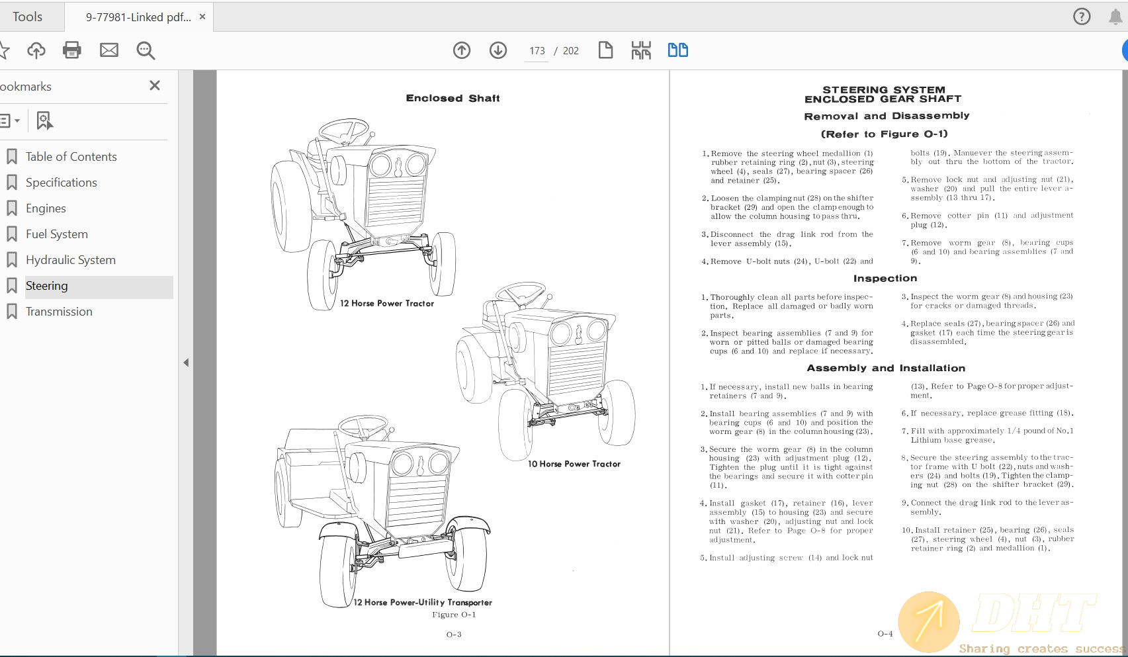Open the find text magnifier tool
The width and height of the screenshot is (1128, 657).
[146, 50]
